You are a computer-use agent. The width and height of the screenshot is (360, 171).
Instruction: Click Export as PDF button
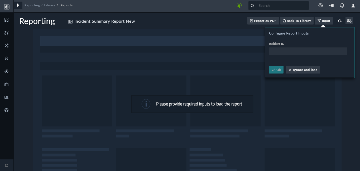point(263,21)
